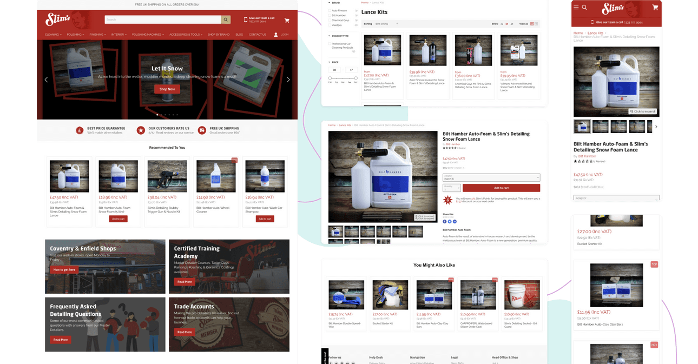Click the star icon for Our Customers Rate Us
The image size is (698, 364).
(x=141, y=130)
